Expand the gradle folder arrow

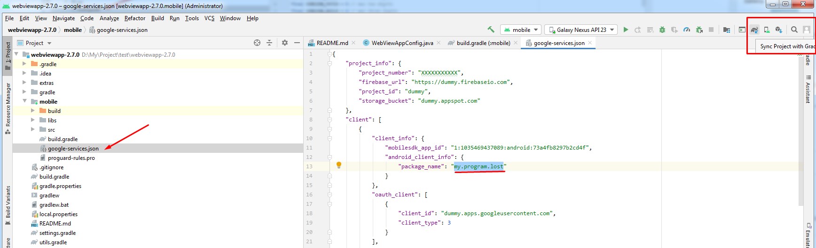[24, 92]
